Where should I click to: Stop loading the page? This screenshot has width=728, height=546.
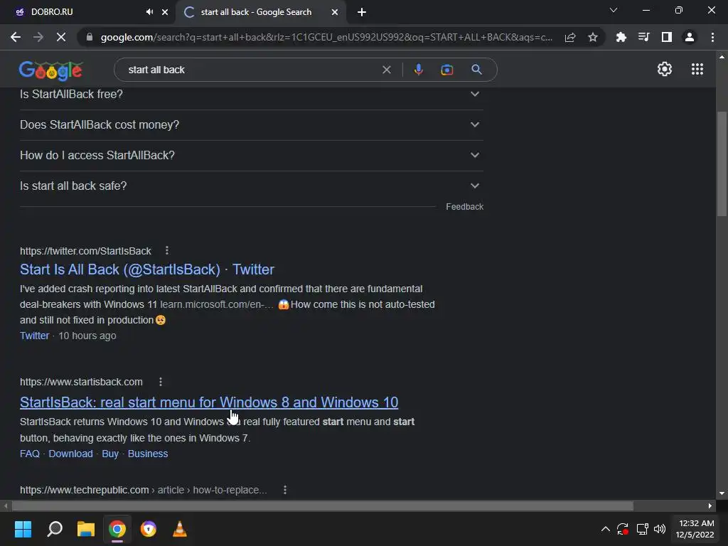click(x=61, y=37)
